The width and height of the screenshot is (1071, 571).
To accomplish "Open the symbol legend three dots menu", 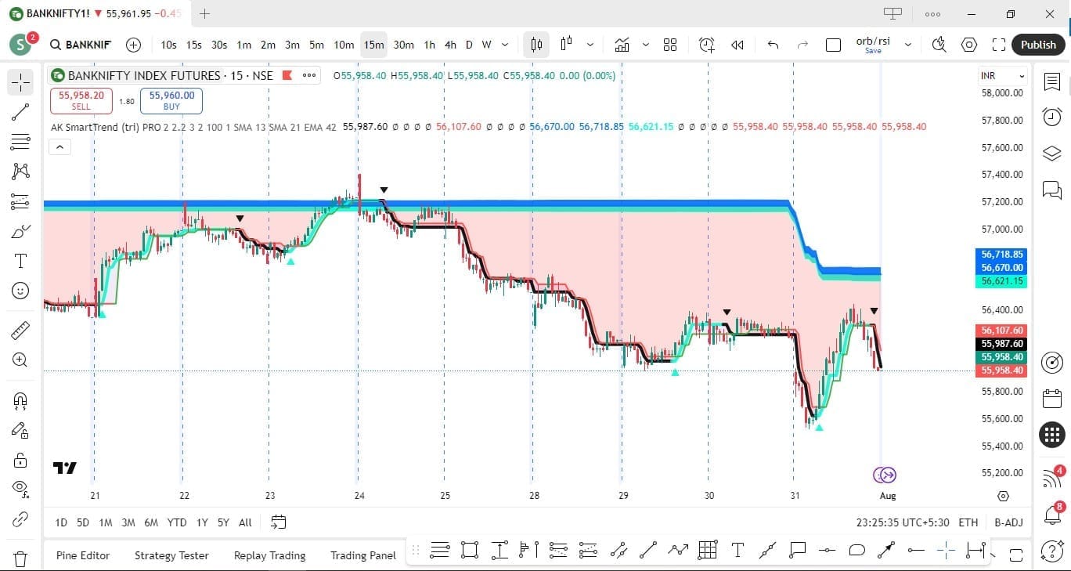I will [x=309, y=76].
